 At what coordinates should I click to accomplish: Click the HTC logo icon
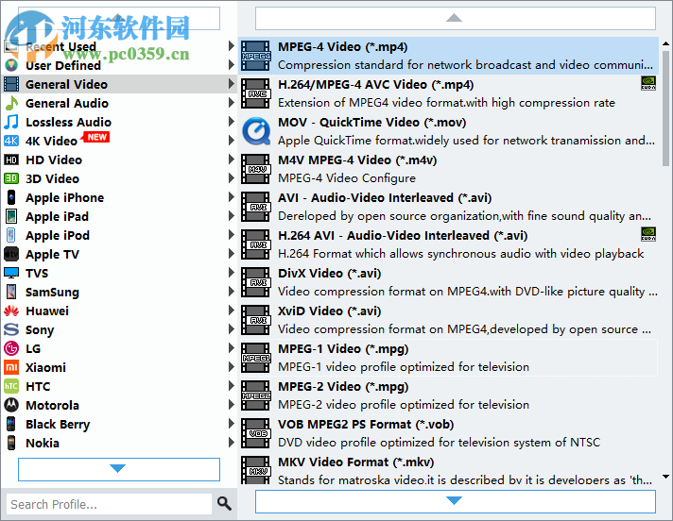(11, 386)
